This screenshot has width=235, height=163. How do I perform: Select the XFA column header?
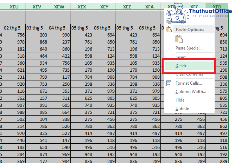point(150,7)
